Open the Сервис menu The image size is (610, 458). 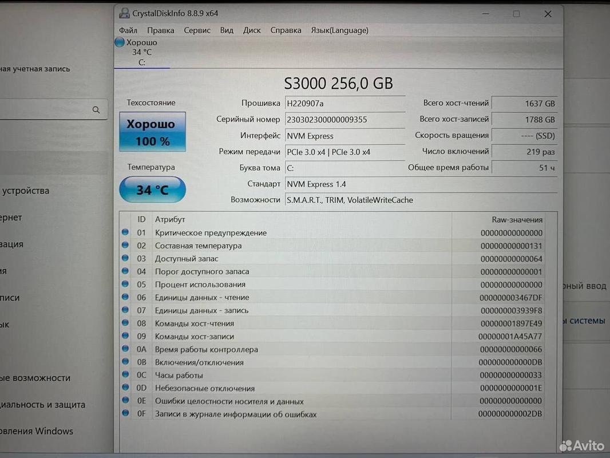[197, 30]
